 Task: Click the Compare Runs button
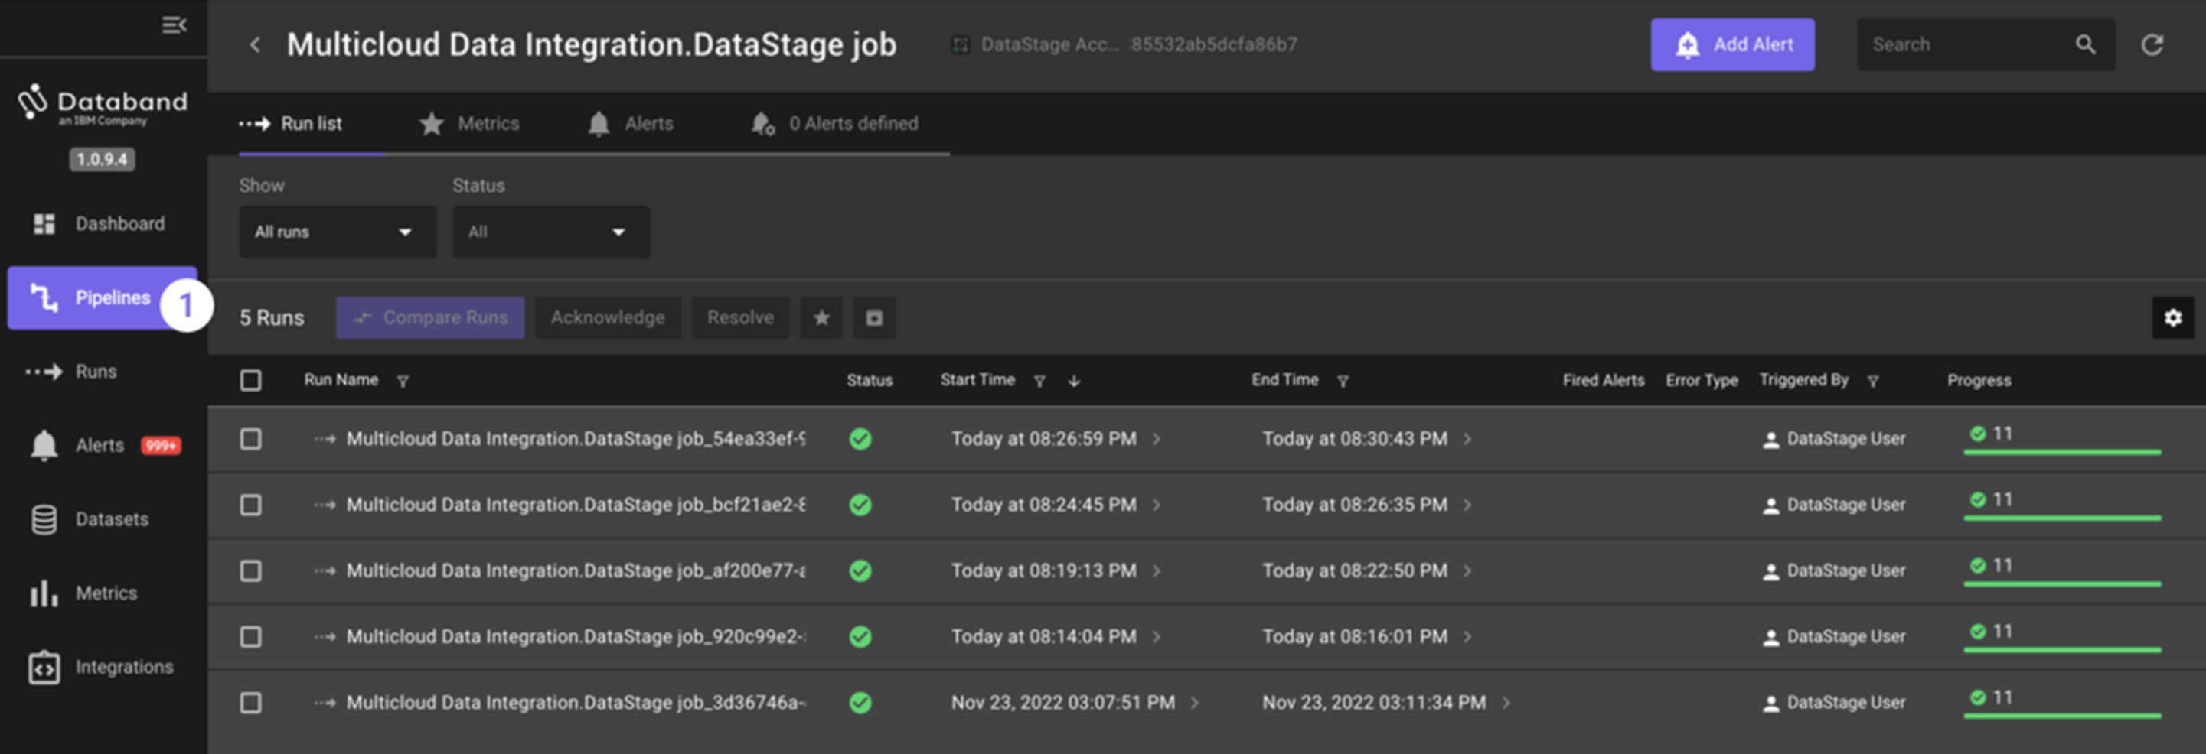(x=430, y=317)
